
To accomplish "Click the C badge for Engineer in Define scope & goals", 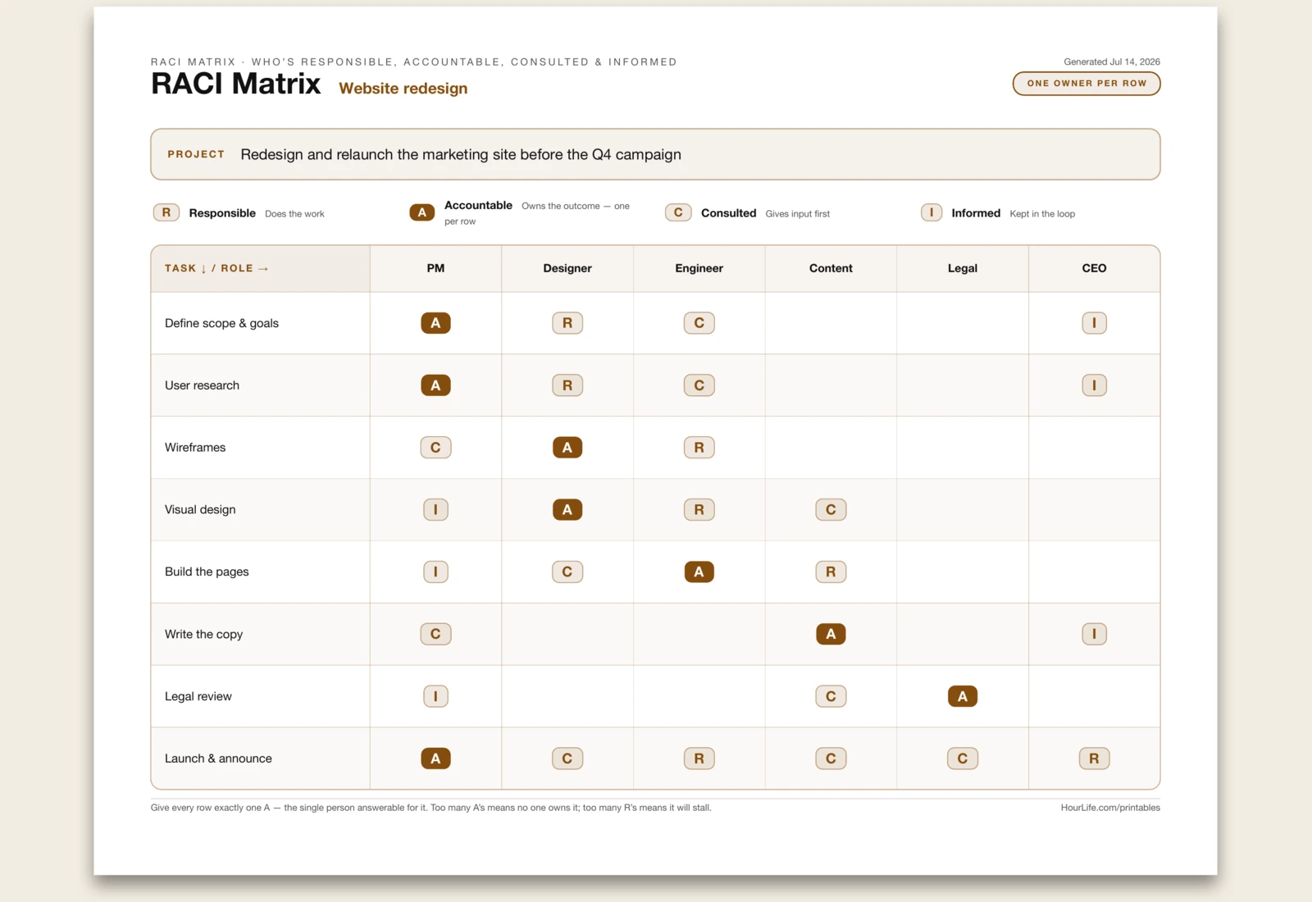I will pyautogui.click(x=699, y=323).
